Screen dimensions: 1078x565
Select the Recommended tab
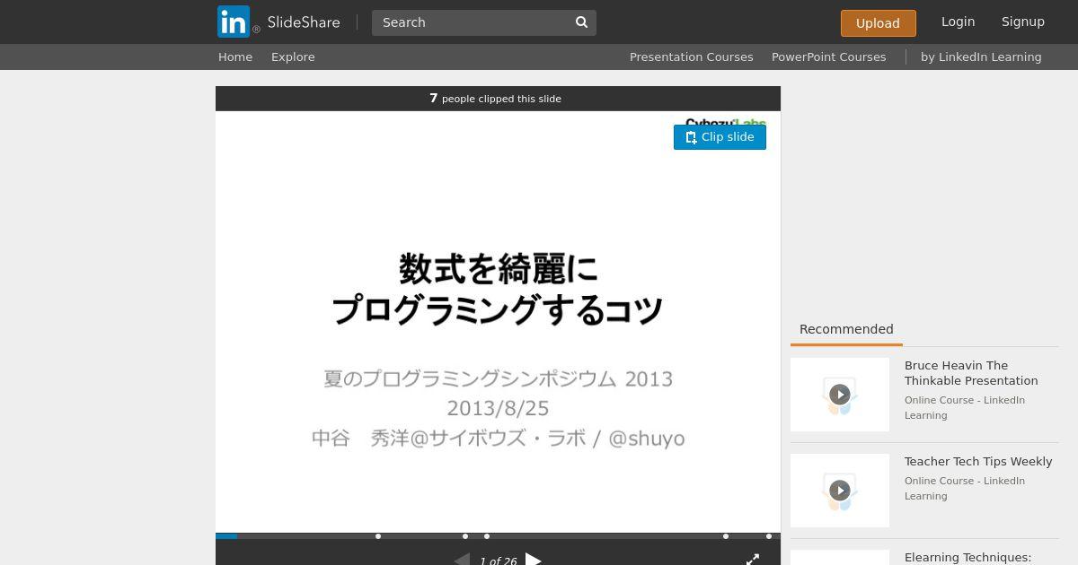pyautogui.click(x=846, y=329)
